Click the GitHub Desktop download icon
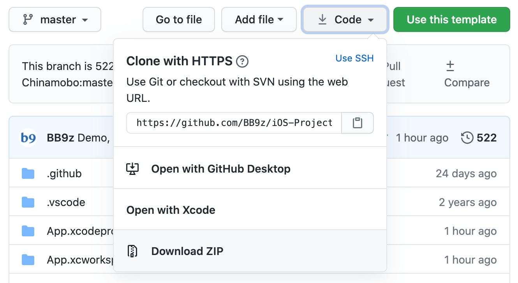Screen dimensions: 518x283 pos(133,169)
